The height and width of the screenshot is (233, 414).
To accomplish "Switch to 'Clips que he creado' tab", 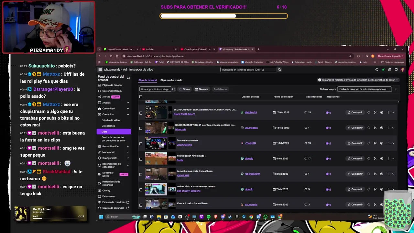I will click(171, 80).
